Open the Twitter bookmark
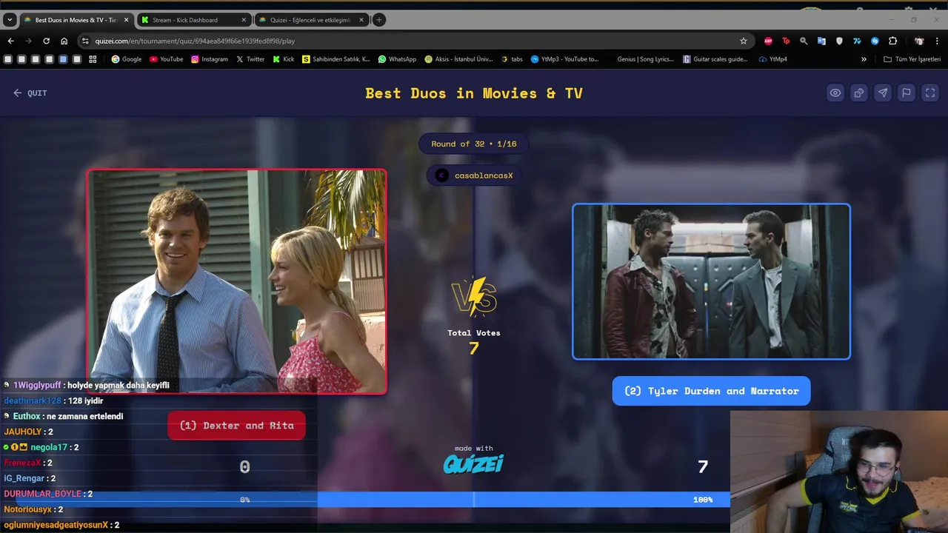The height and width of the screenshot is (533, 948). (x=250, y=59)
